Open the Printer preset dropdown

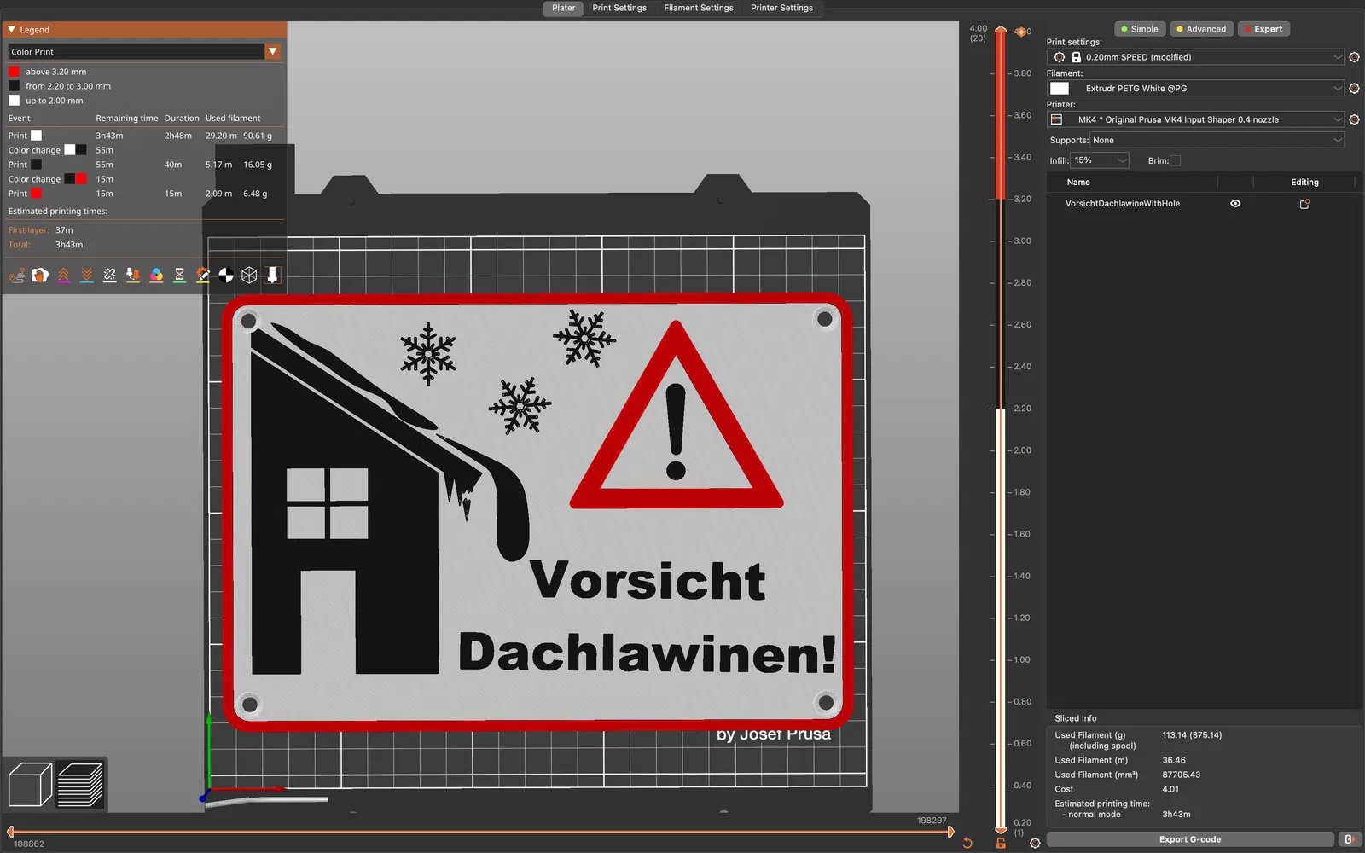pos(1196,119)
